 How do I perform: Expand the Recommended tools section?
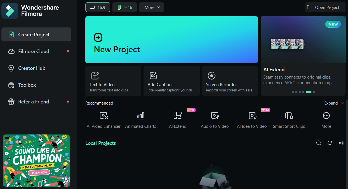334,103
